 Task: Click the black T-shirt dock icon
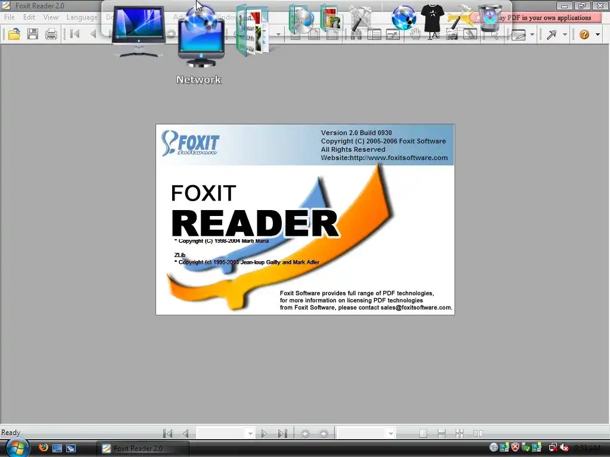pyautogui.click(x=432, y=18)
